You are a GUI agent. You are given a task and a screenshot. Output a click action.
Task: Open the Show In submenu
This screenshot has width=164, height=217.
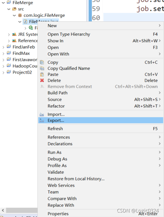tap(101, 41)
